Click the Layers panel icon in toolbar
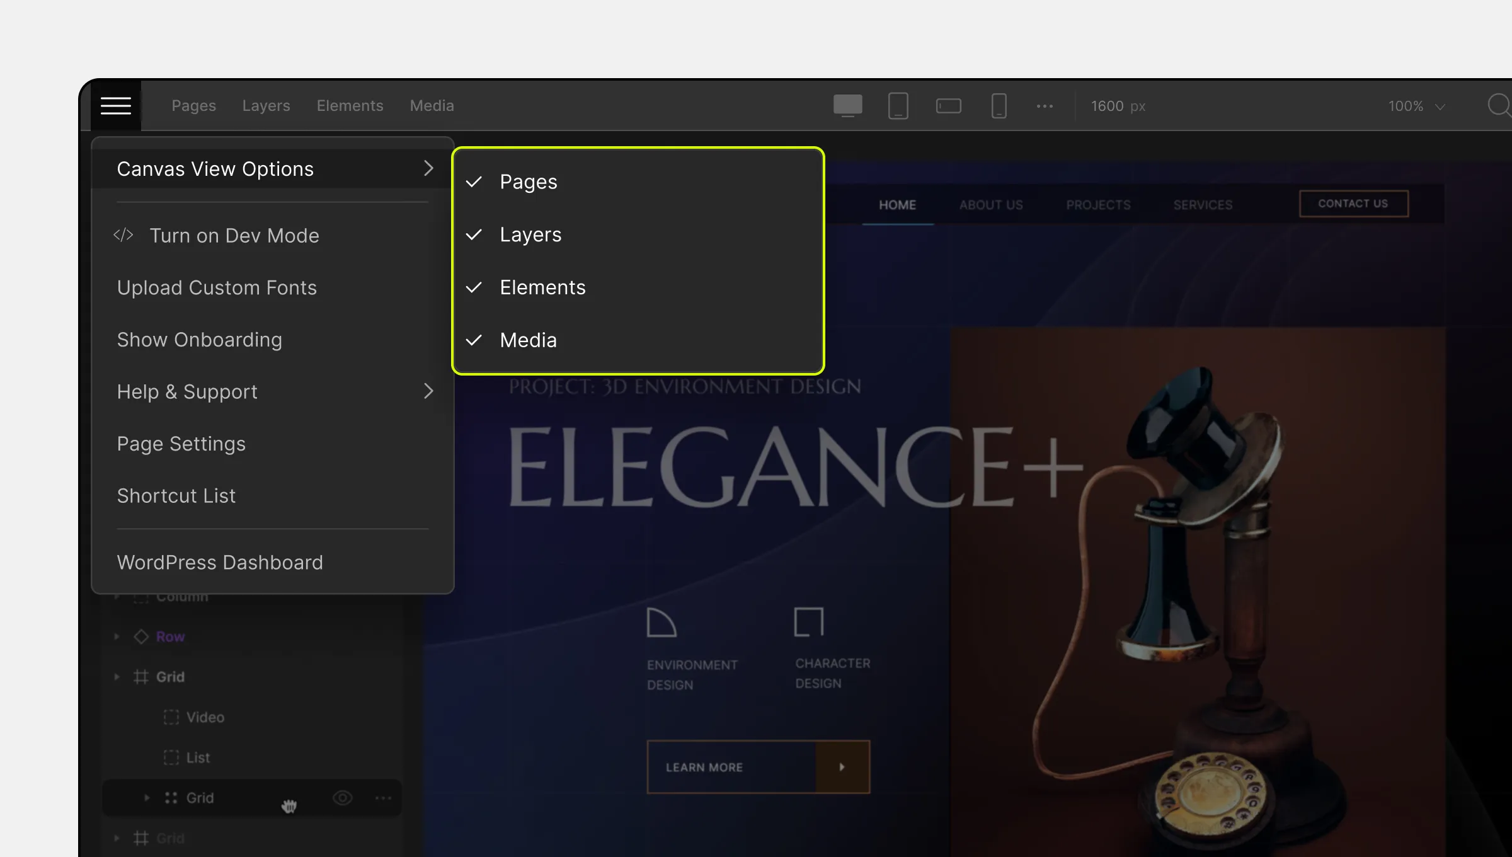The height and width of the screenshot is (857, 1512). point(266,105)
